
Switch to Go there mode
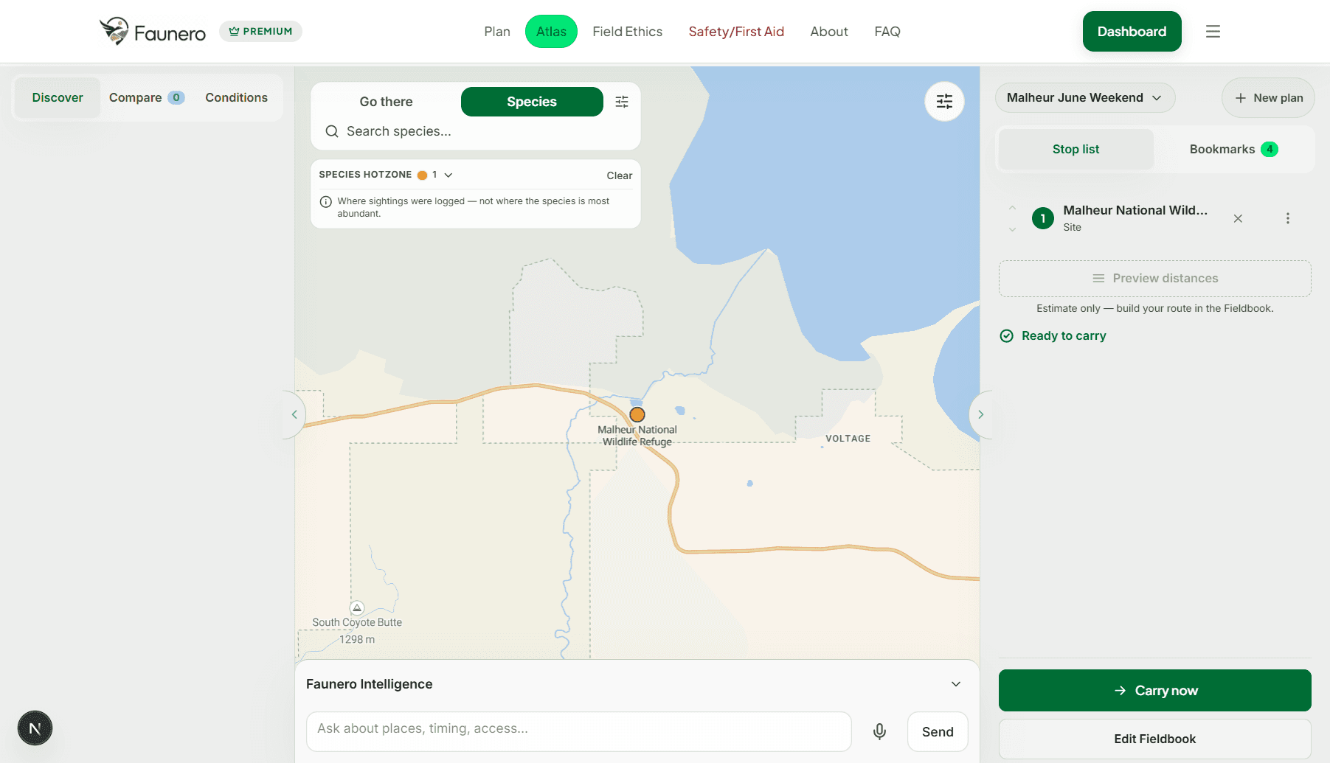pyautogui.click(x=386, y=102)
